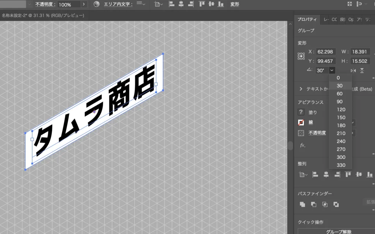The height and width of the screenshot is (234, 375).
Task: Open the エリア内文字 alignment dropdown
Action: (140, 4)
